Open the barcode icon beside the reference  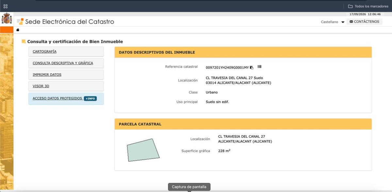tap(259, 67)
